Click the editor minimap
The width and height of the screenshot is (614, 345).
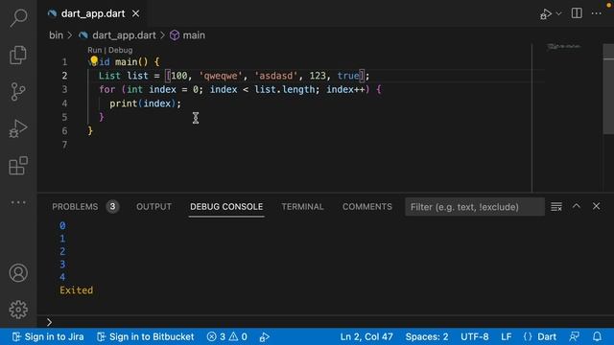point(564,47)
